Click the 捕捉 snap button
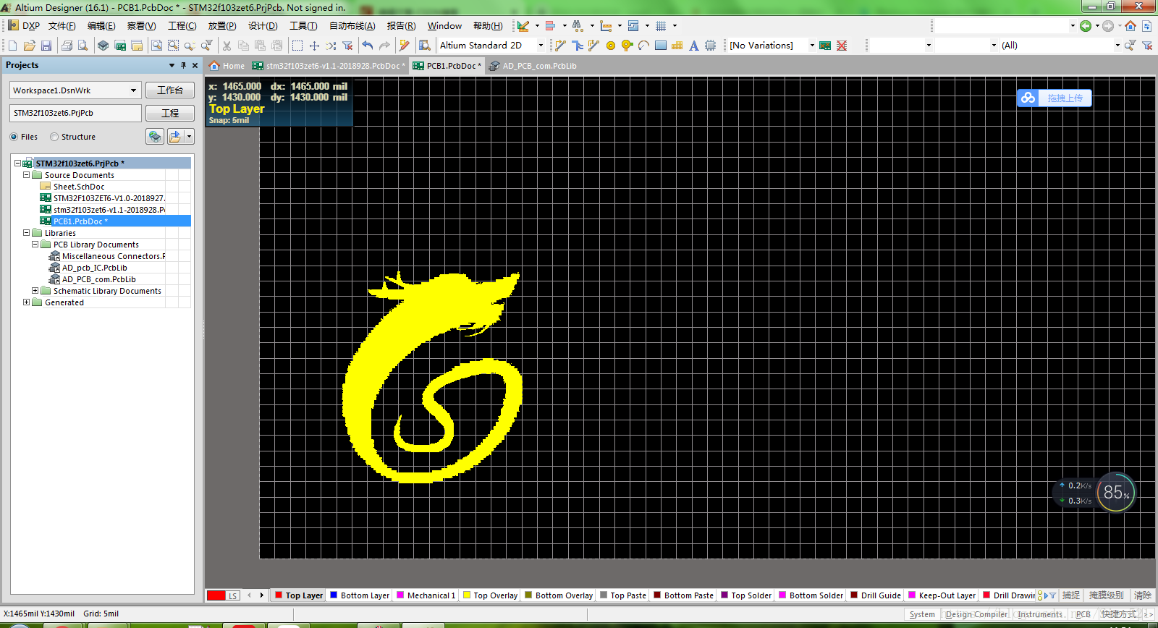The height and width of the screenshot is (628, 1158). tap(1071, 595)
